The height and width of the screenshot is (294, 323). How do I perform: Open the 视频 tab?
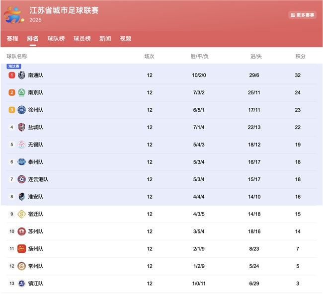pos(126,39)
